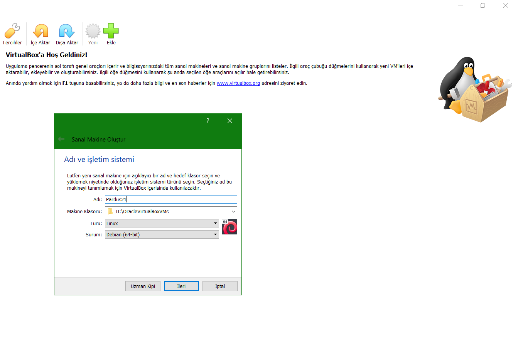The height and width of the screenshot is (347, 518).
Task: Click the "Makine Klasörü:" label
Action: [84, 212]
